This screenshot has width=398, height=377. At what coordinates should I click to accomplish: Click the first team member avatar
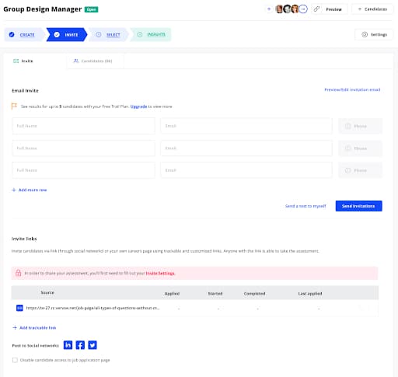click(279, 9)
